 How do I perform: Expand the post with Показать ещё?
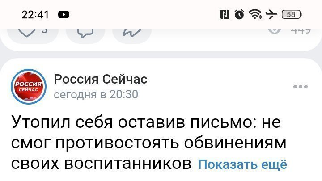click(241, 164)
